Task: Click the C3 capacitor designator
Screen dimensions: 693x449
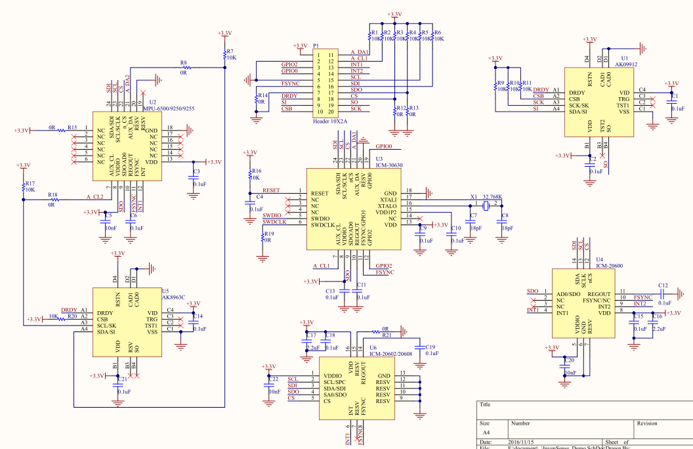Action: pyautogui.click(x=197, y=171)
